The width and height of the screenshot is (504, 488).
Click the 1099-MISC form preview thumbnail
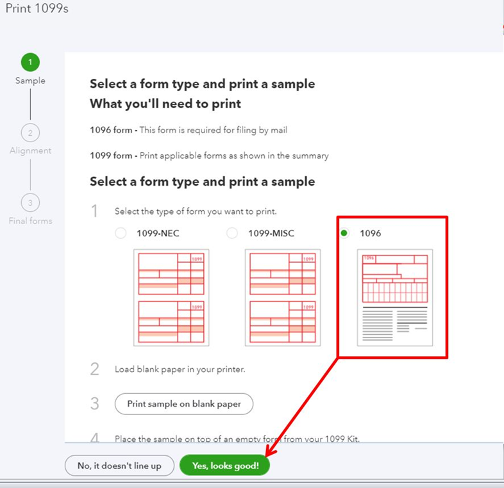[x=283, y=298]
